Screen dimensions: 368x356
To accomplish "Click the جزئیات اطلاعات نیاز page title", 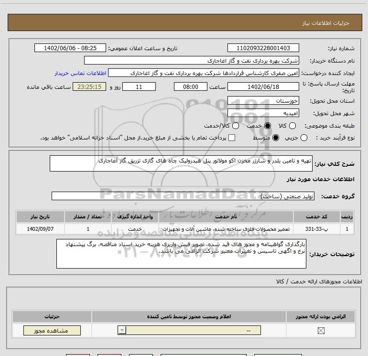I will pos(326,23).
